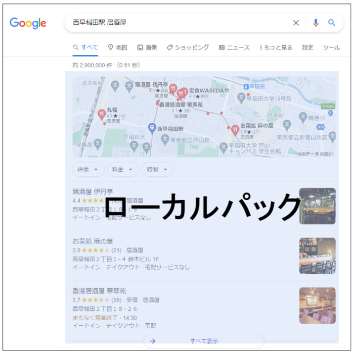The height and width of the screenshot is (352, 354).
Task: Open the 地図 tab
Action: [x=118, y=48]
